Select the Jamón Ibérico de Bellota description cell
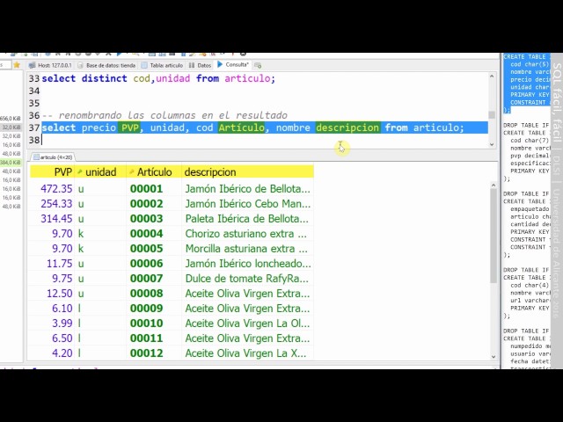The width and height of the screenshot is (563, 422). 247,189
